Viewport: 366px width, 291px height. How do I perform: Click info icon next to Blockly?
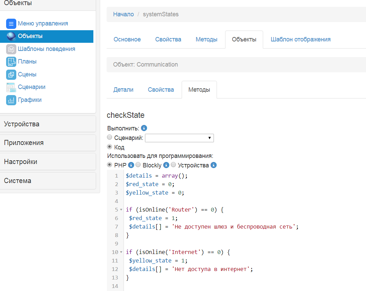(x=166, y=165)
